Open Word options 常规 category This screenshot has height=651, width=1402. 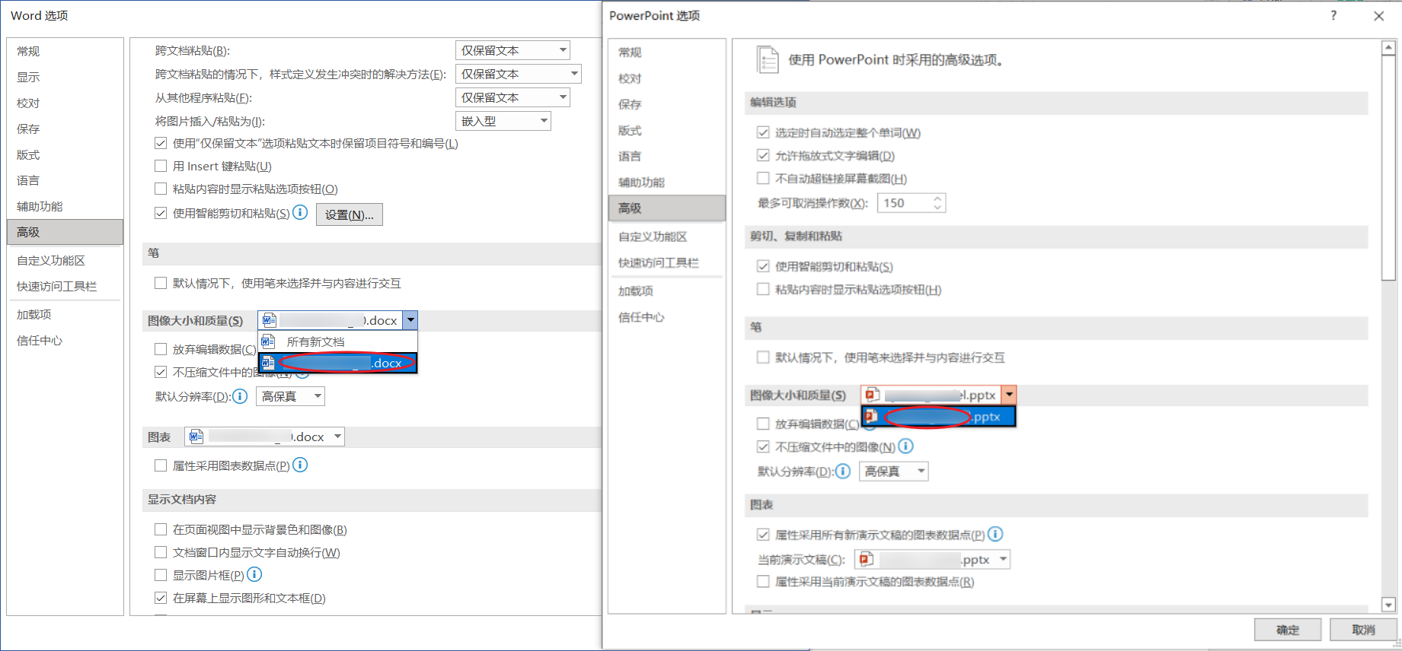(65, 51)
